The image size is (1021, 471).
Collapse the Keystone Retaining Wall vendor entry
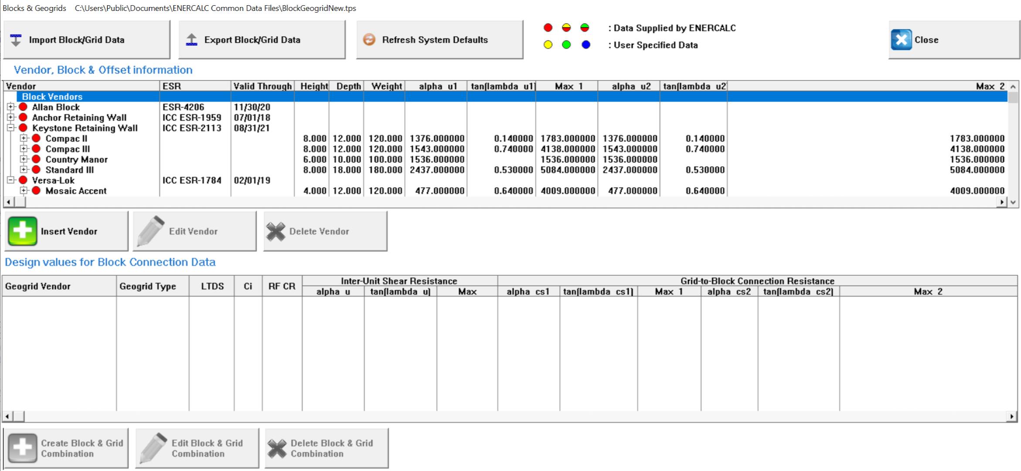(10, 128)
